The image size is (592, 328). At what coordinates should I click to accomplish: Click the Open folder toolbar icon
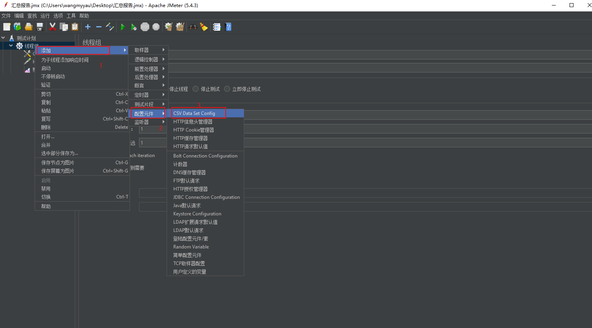28,27
